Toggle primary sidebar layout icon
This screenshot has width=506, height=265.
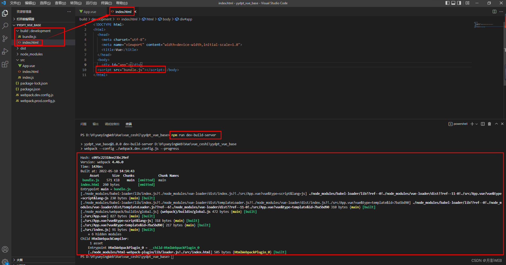tap(447, 3)
